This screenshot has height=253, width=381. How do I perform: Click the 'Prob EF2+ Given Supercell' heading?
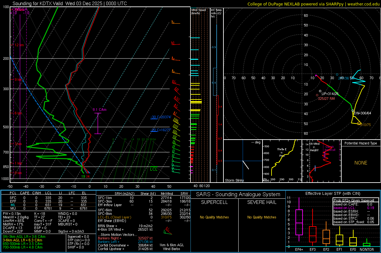354,200
